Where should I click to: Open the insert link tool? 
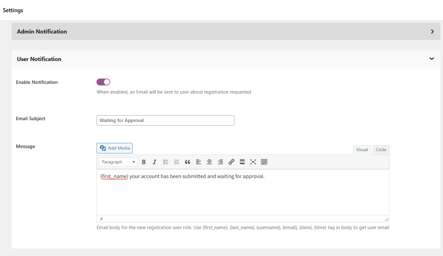231,162
